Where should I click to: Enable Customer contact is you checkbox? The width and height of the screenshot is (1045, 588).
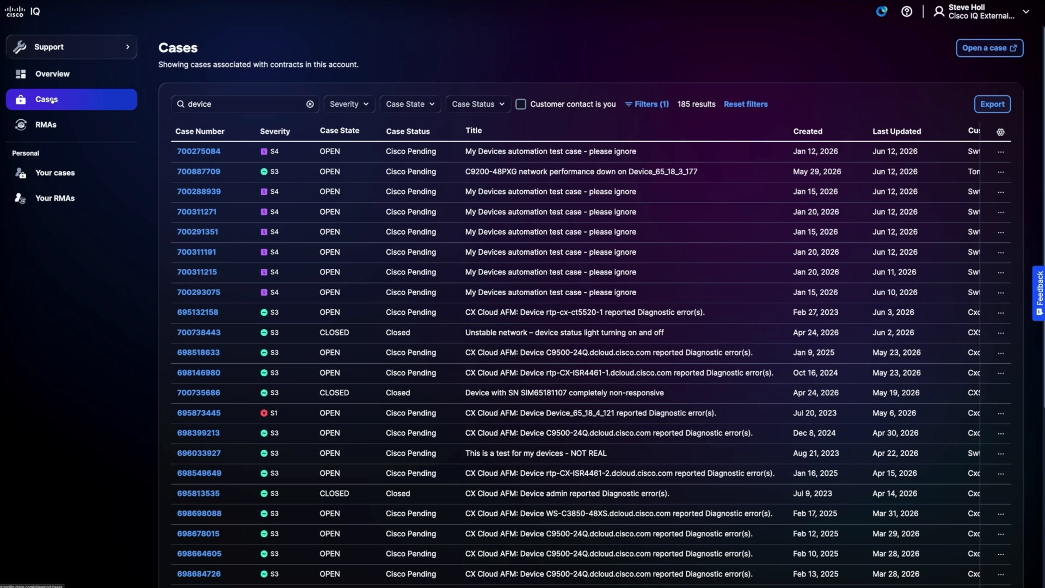point(520,104)
